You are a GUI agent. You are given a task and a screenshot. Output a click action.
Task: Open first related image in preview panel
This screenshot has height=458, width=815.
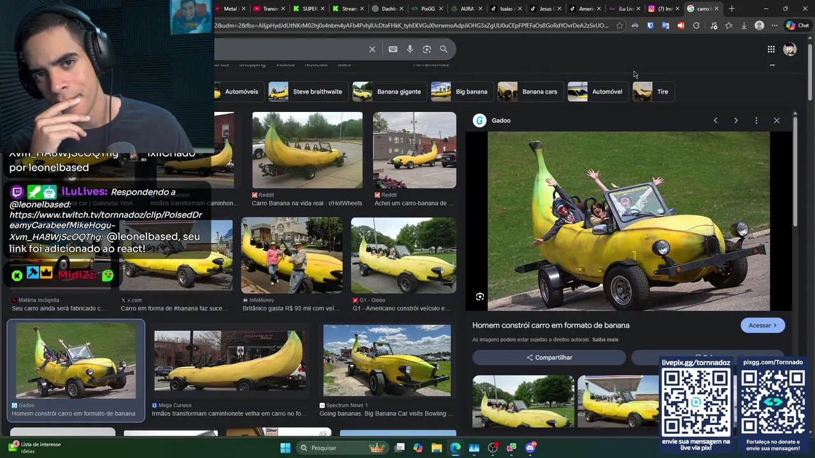coord(523,401)
